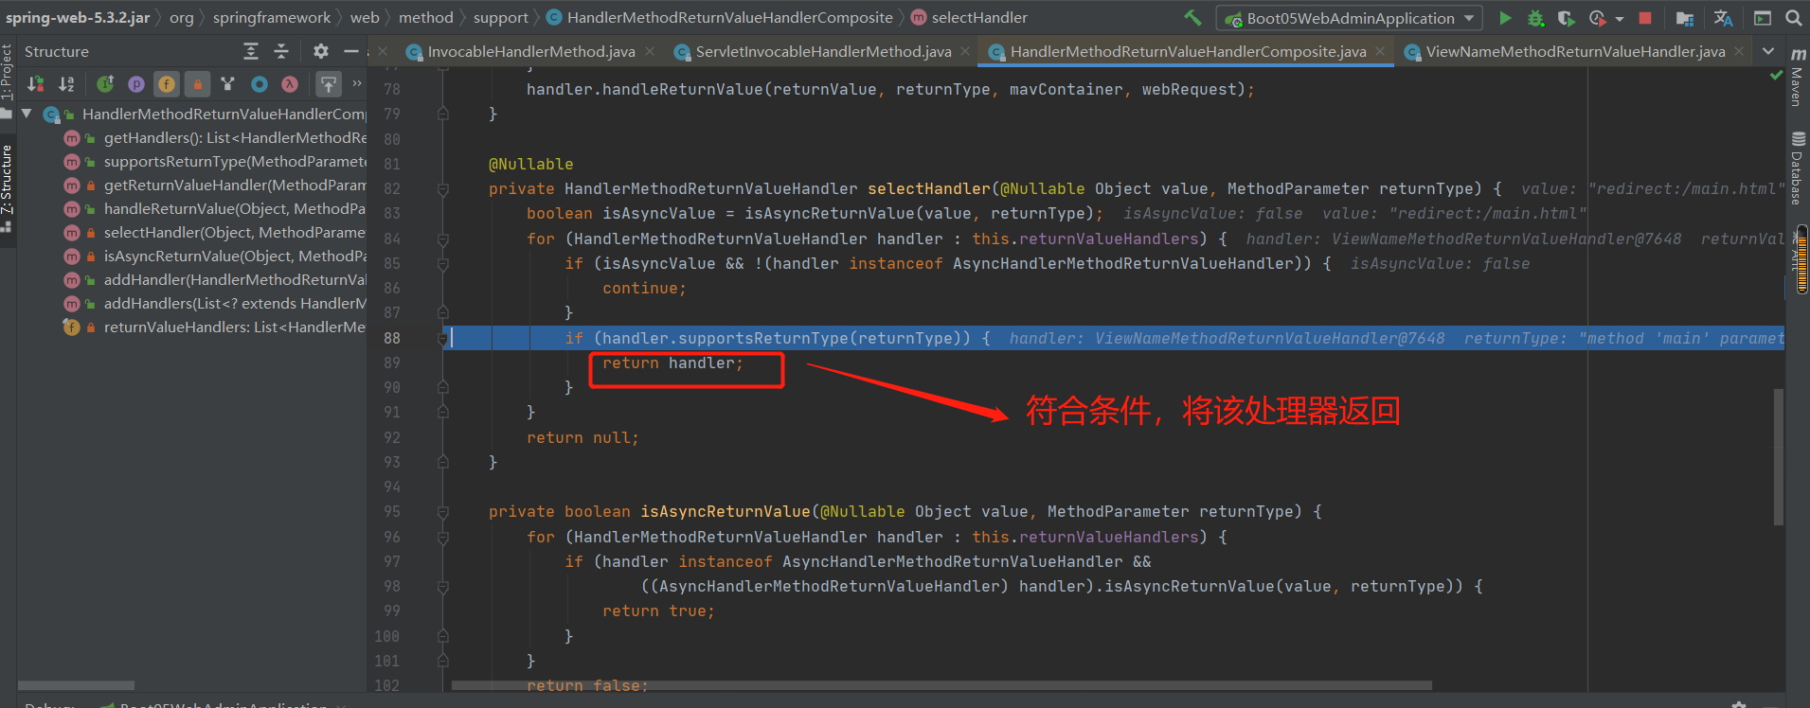Click HandlerMethodReturnValueHandlerComposite breadcrumb item
1810x708 pixels.
[x=720, y=17]
